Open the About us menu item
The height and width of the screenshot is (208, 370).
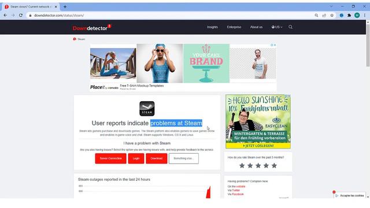256,27
